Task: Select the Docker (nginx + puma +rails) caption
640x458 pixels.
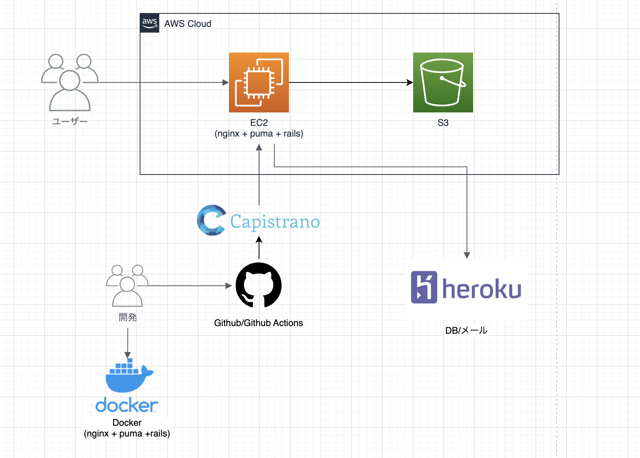Action: [127, 428]
